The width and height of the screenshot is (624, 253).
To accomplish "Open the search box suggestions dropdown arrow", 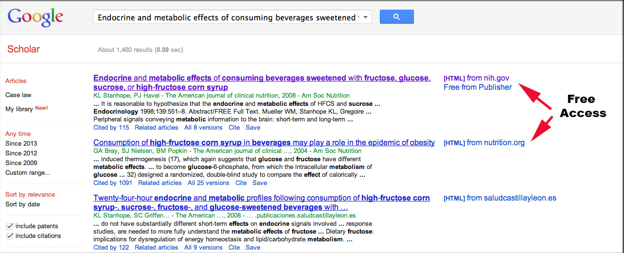I will coord(366,17).
